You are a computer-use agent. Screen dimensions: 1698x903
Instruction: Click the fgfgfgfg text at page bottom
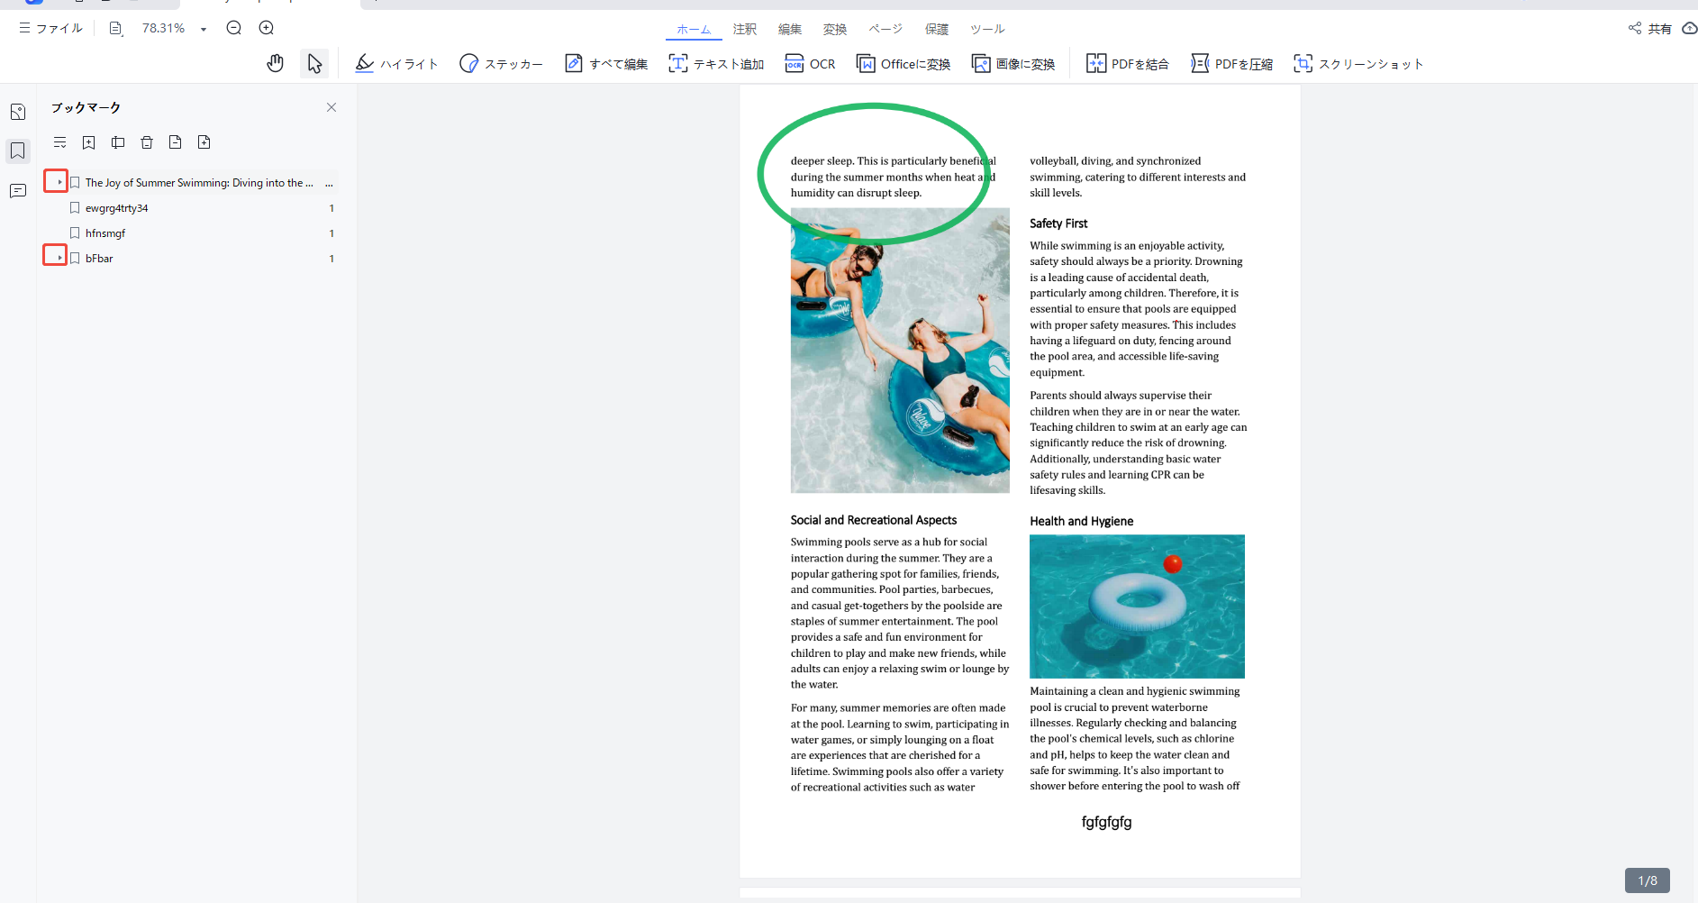[x=1106, y=822]
